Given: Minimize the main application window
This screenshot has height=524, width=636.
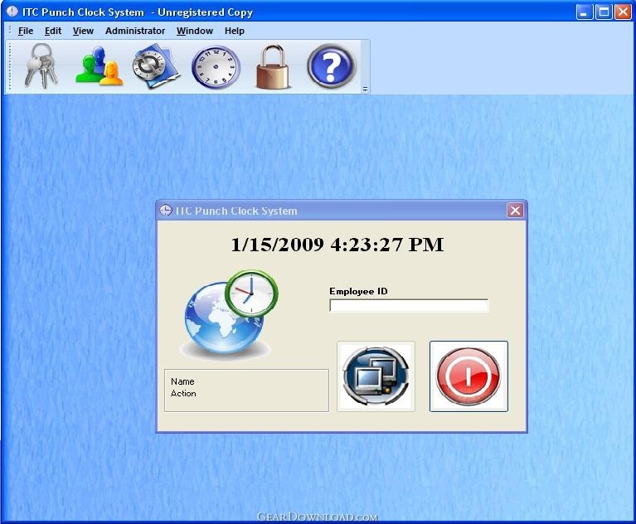Looking at the screenshot, I should pos(584,12).
